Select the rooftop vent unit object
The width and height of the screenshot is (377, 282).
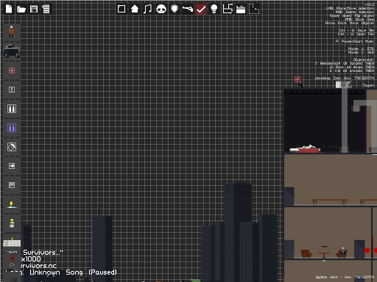[344, 84]
